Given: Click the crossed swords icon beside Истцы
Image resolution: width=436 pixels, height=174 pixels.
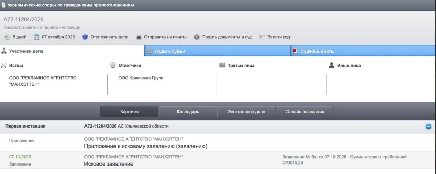Looking at the screenshot, I should point(4,65).
